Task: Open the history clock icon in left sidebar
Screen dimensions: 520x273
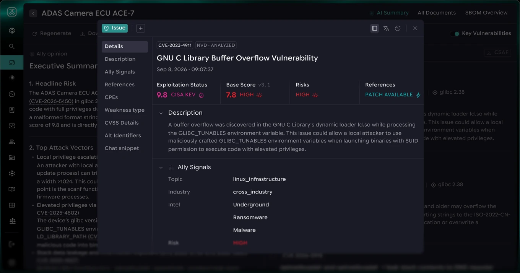Action: 12,94
